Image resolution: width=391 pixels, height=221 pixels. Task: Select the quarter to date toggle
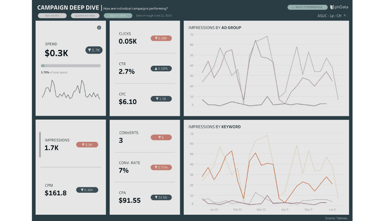pyautogui.click(x=85, y=16)
